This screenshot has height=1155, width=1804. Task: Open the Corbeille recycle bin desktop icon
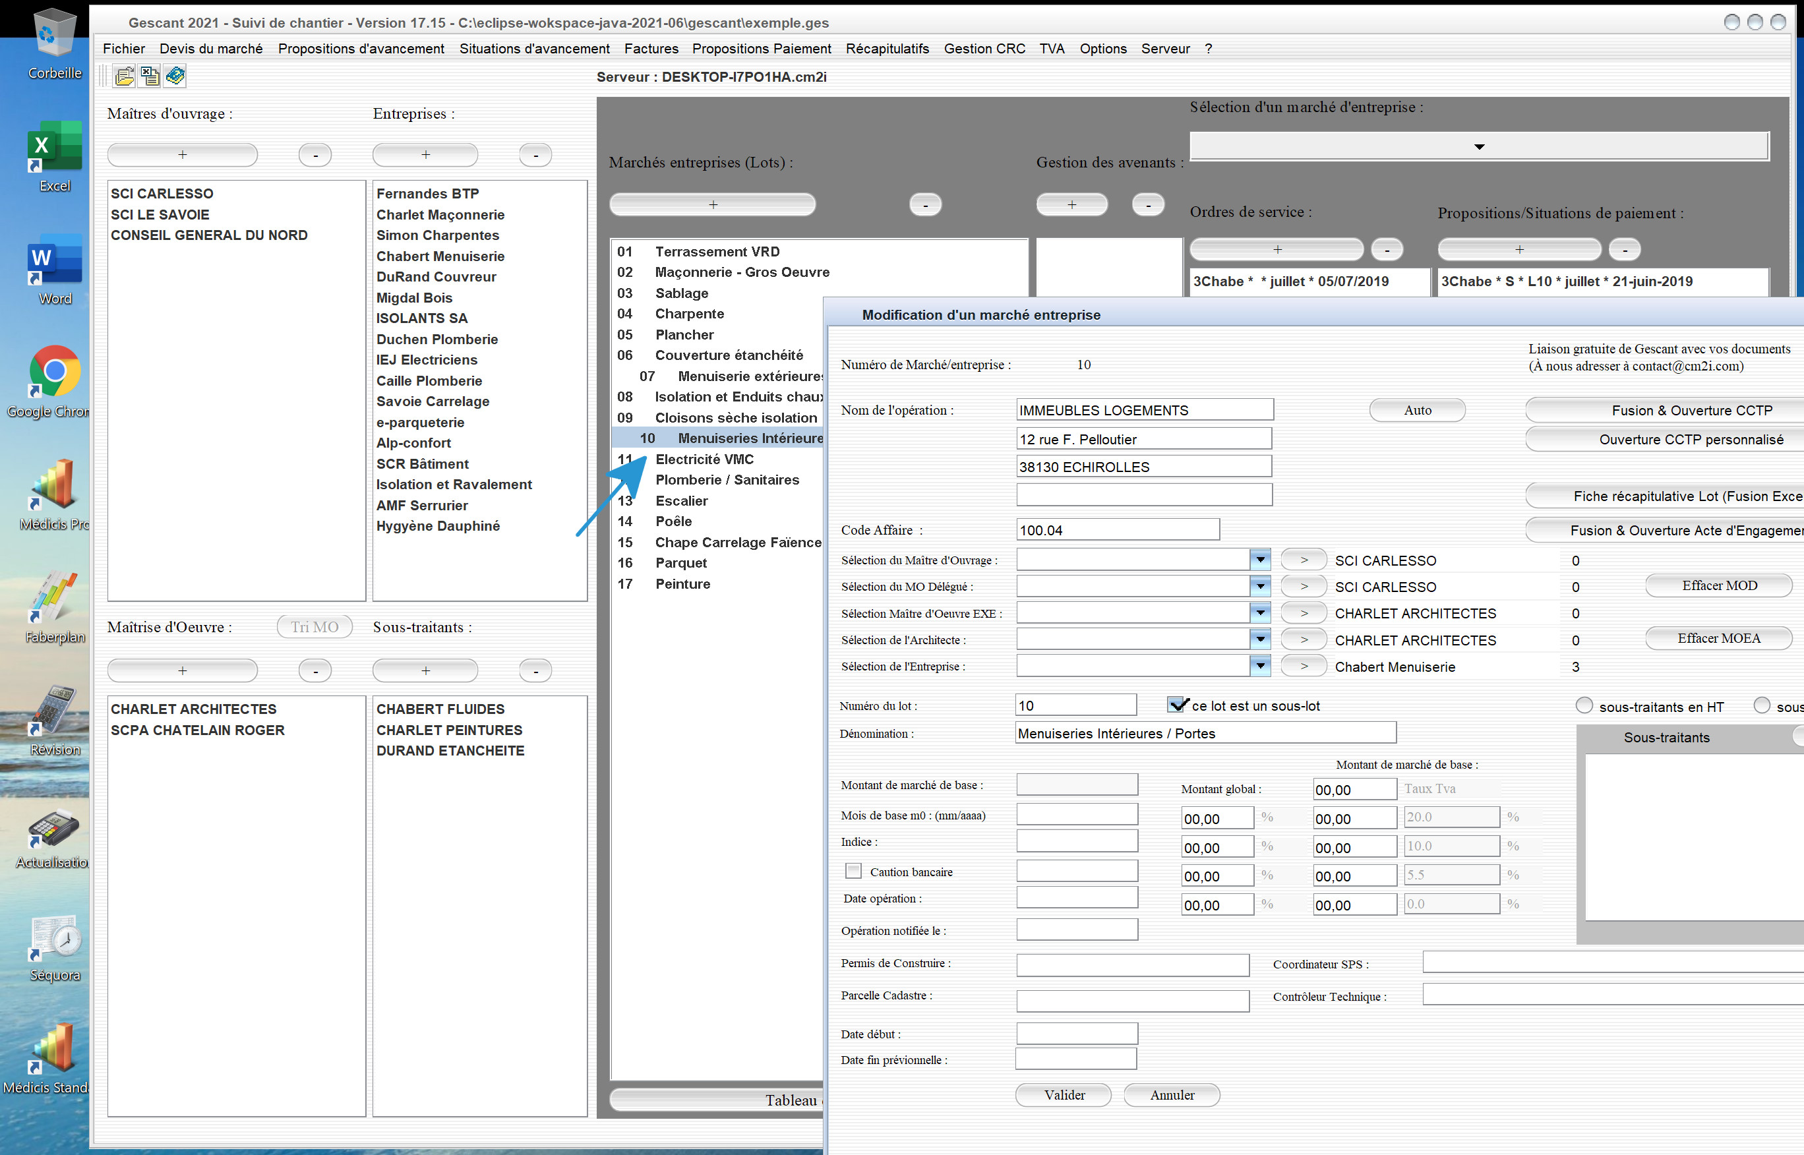click(x=55, y=44)
